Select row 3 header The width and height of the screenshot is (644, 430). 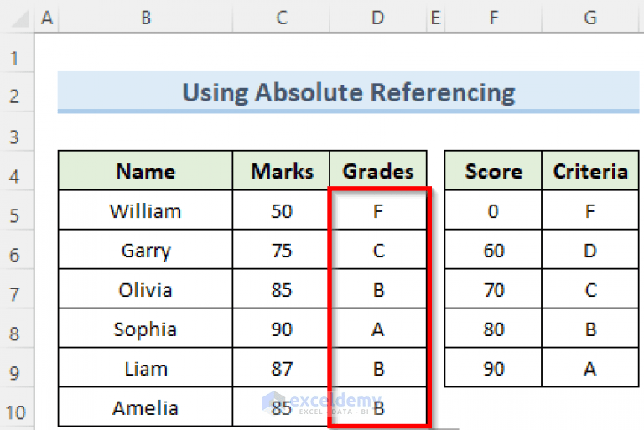17,132
